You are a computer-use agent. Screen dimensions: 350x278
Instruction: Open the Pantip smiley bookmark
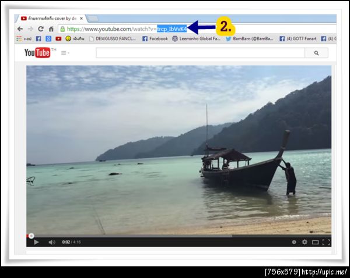coord(75,39)
